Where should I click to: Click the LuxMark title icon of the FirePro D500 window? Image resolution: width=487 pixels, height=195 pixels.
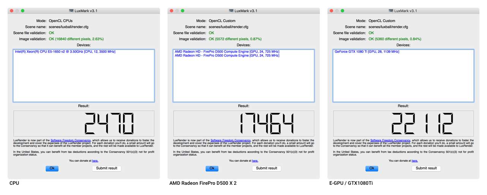[x=231, y=11]
